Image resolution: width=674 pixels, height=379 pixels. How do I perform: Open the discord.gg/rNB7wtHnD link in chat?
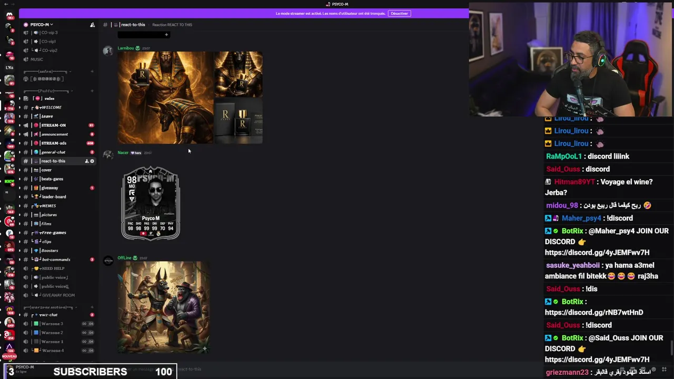tap(594, 313)
